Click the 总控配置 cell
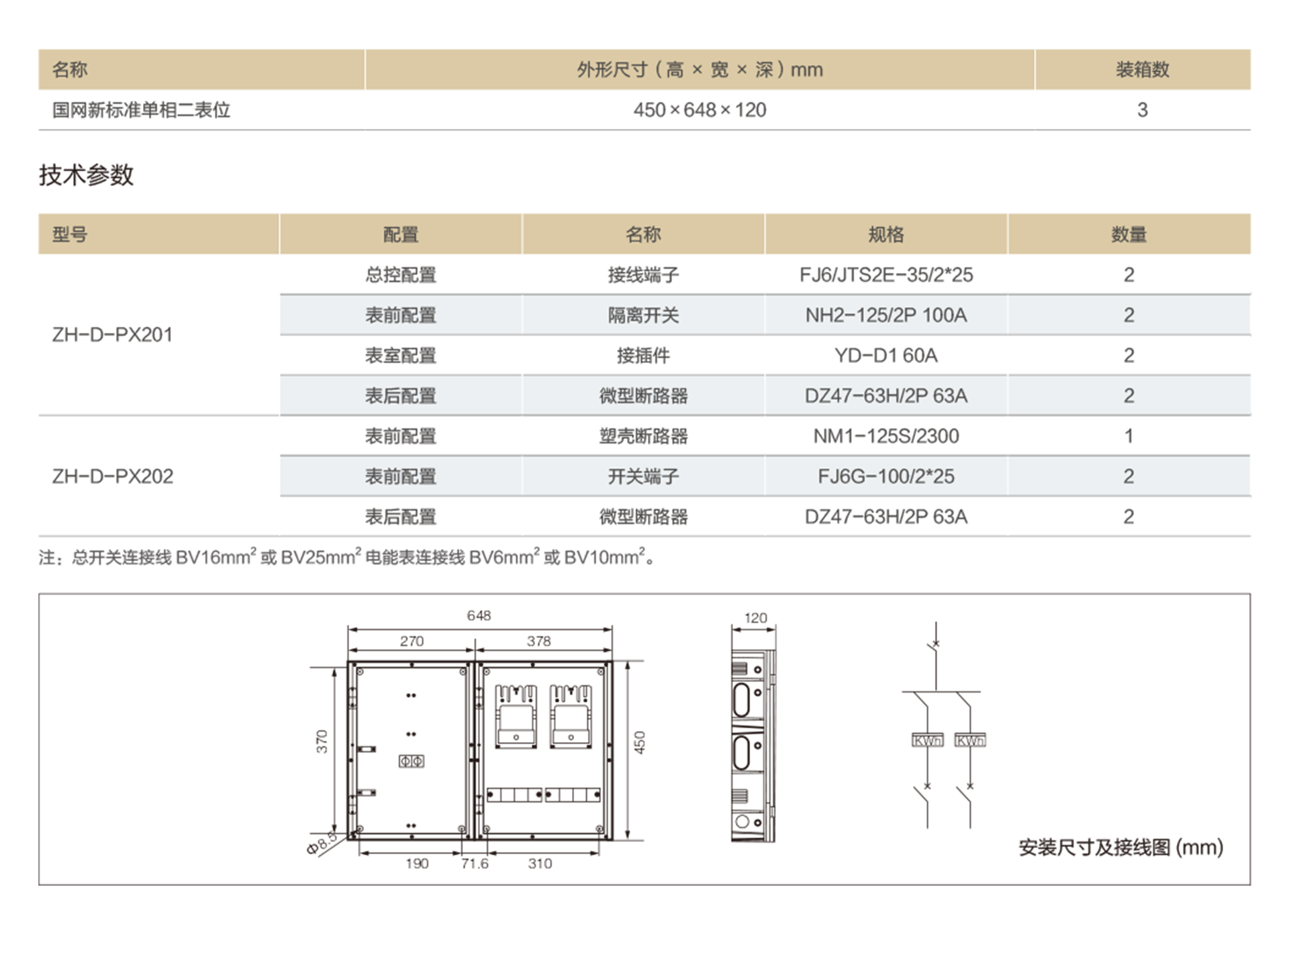This screenshot has width=1289, height=975. (x=401, y=274)
